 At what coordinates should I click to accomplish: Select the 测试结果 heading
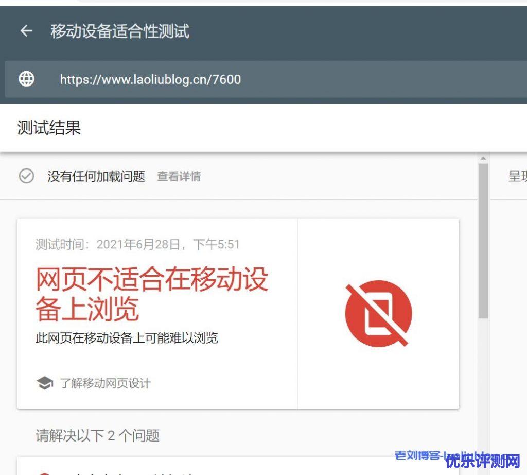[x=49, y=128]
